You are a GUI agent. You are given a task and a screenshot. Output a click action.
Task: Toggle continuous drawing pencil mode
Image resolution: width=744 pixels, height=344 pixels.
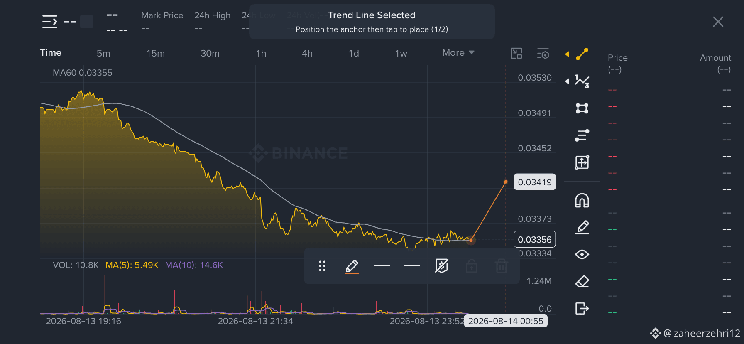582,227
